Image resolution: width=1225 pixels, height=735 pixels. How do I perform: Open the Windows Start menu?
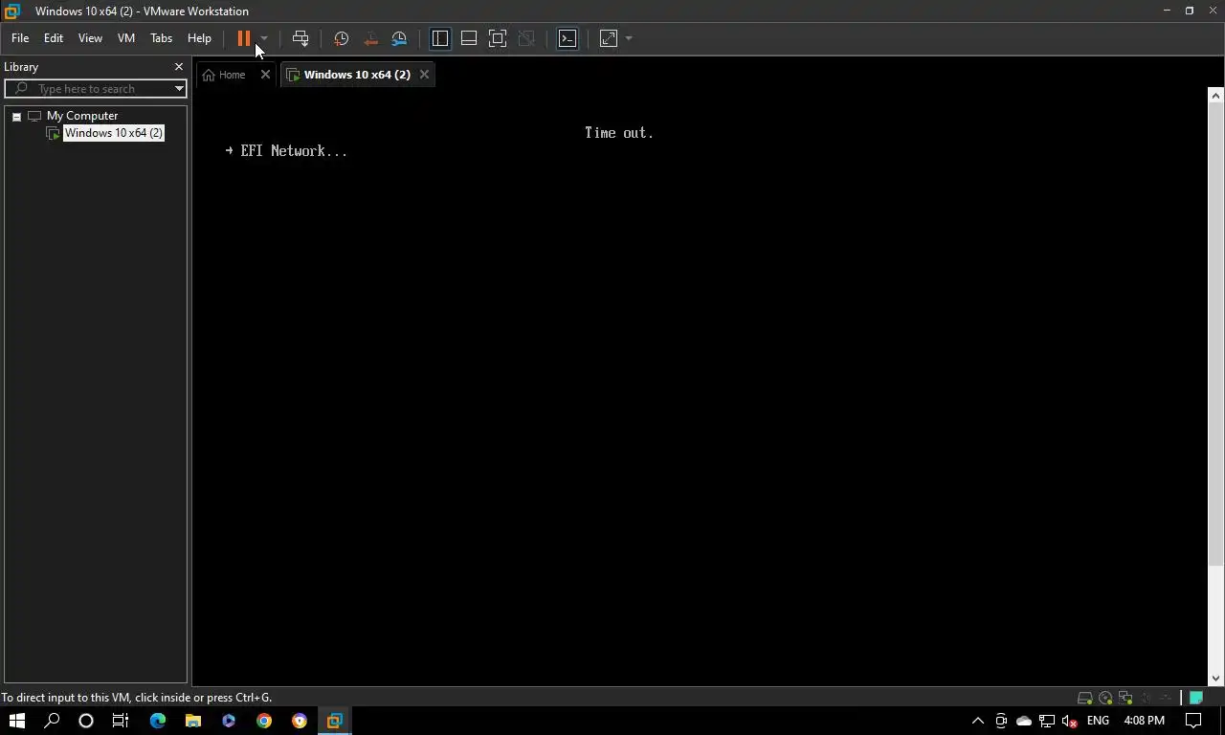click(x=16, y=721)
